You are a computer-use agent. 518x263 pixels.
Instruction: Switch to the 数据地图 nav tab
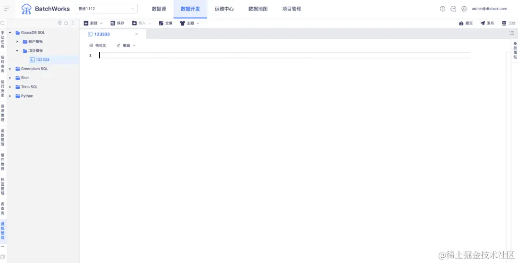point(258,9)
